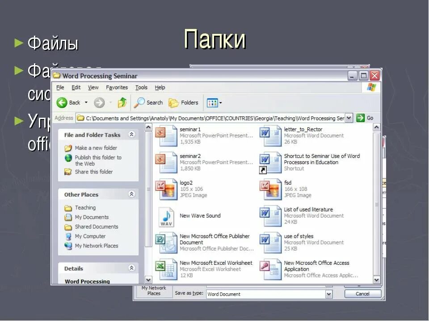Viewport: 429px width, 321px height.
Task: Toggle the Folders pane button
Action: pyautogui.click(x=183, y=103)
